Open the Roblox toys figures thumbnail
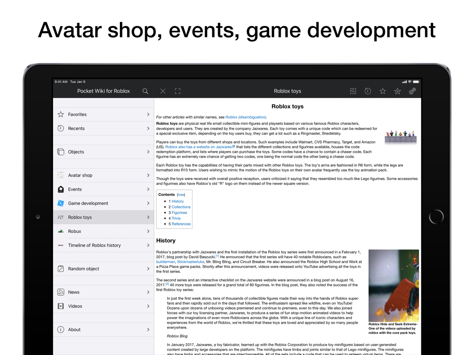 (x=401, y=137)
